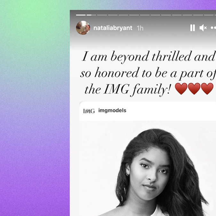The width and height of the screenshot is (216, 216).
Task: Skip to the fifth story progress segment
Action: (123, 15)
